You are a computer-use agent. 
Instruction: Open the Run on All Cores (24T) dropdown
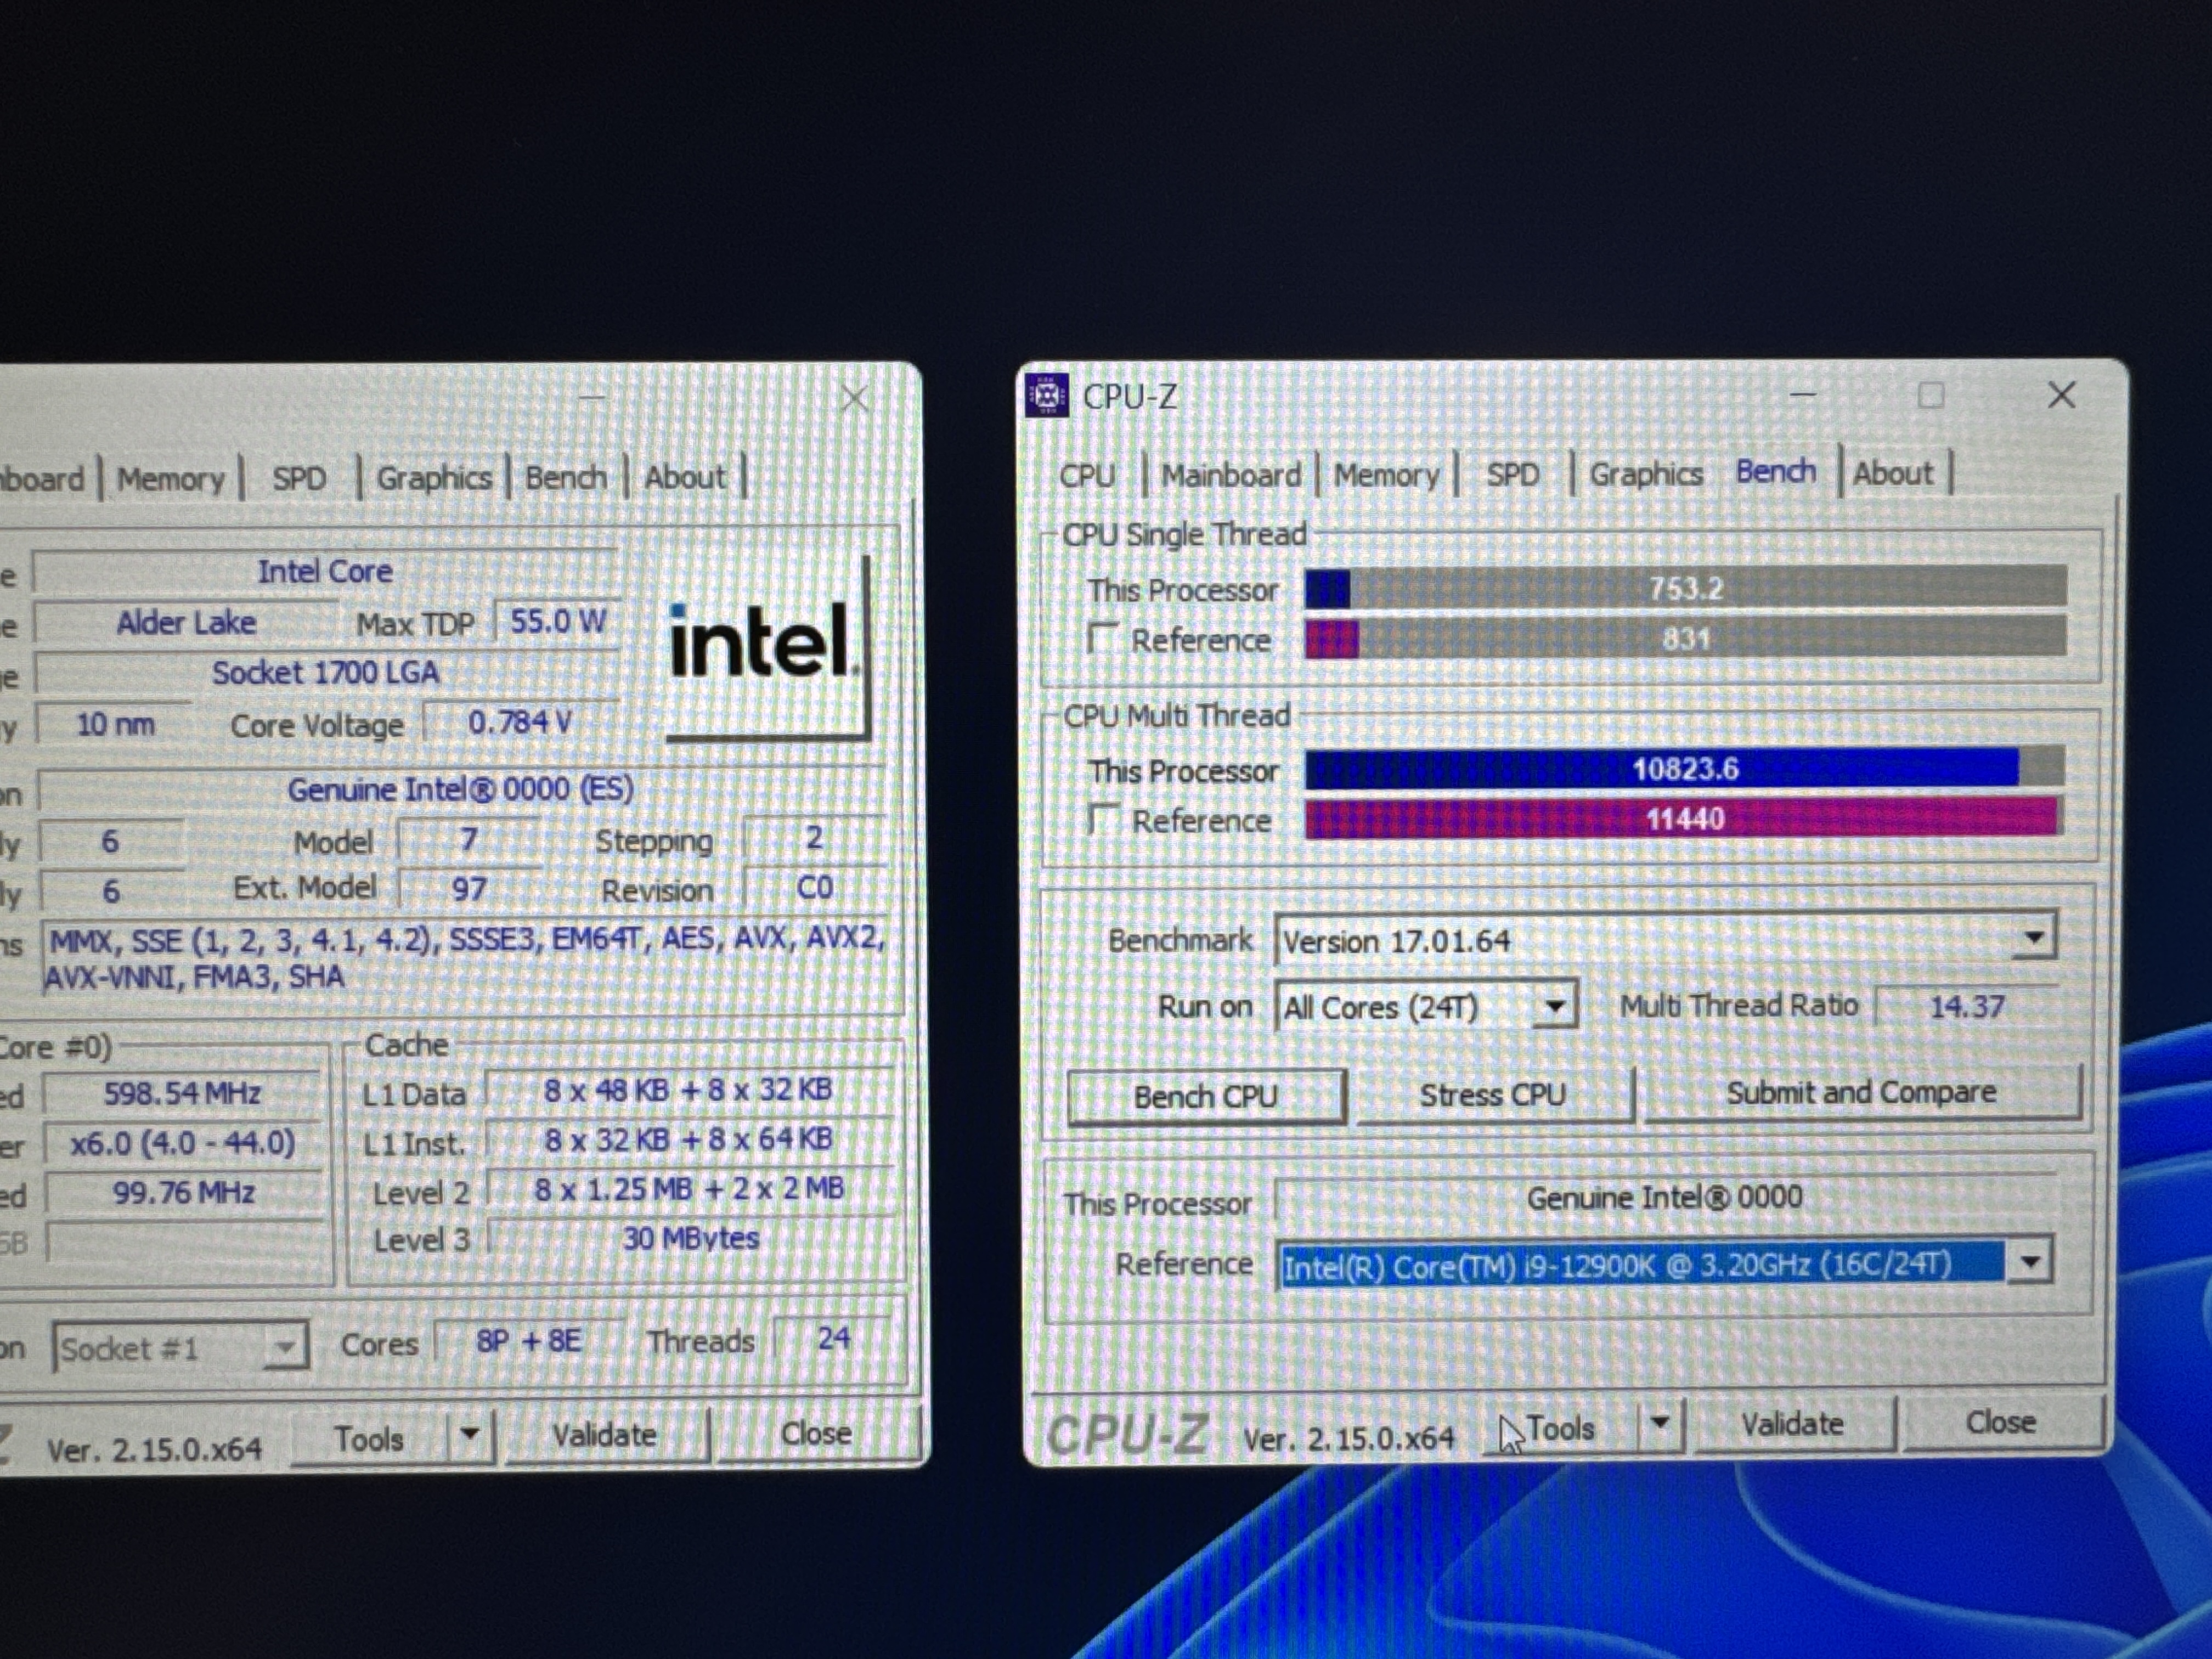click(1554, 1006)
